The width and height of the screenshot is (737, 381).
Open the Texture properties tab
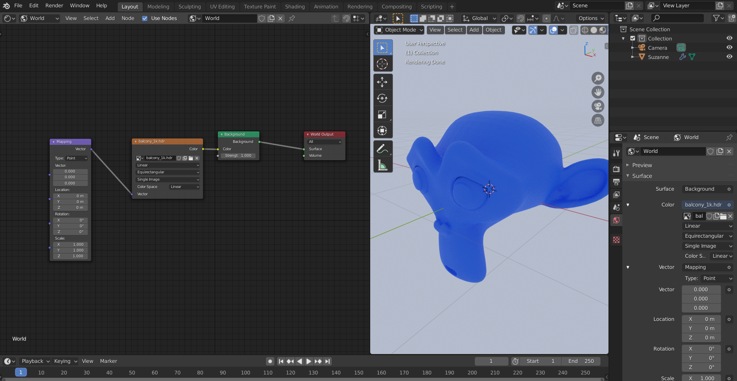616,240
